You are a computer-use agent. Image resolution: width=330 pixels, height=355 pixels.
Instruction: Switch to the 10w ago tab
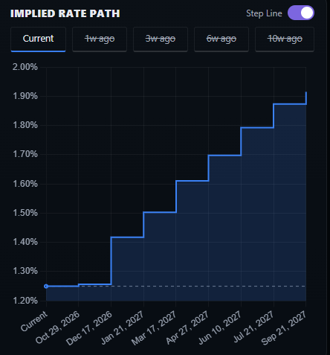pyautogui.click(x=285, y=39)
